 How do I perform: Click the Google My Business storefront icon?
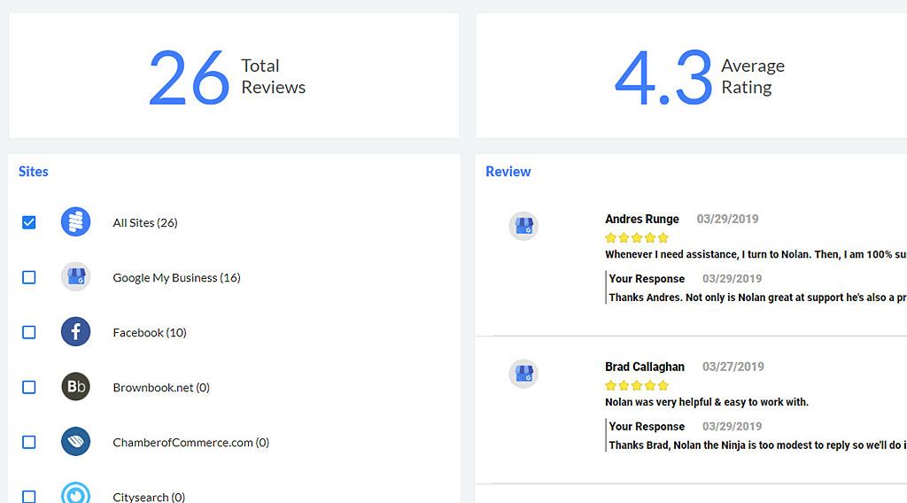coord(76,276)
